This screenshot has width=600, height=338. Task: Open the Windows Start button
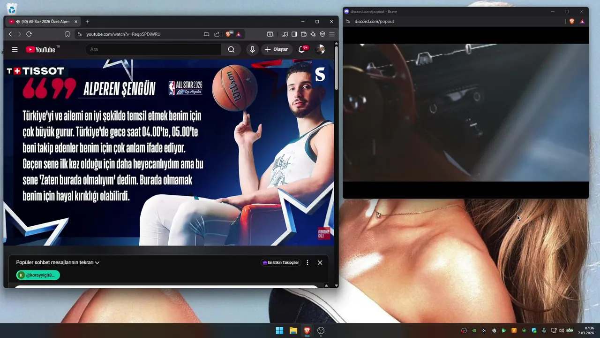point(279,330)
